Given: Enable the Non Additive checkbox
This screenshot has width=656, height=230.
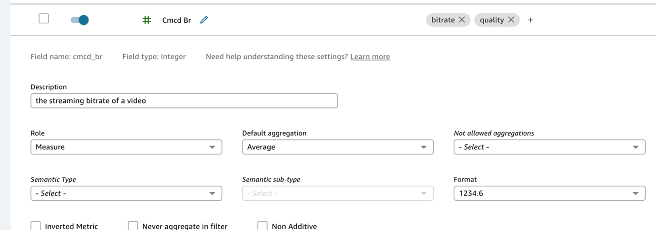Looking at the screenshot, I should 263,226.
